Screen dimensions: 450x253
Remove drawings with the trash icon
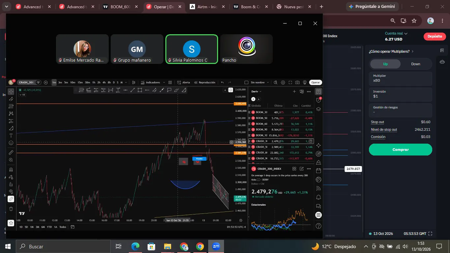(x=11, y=209)
